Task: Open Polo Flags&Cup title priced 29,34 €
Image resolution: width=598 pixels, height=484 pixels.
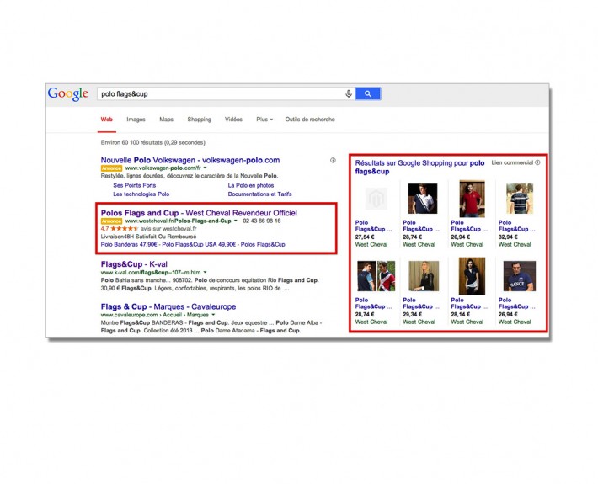Action: point(420,303)
